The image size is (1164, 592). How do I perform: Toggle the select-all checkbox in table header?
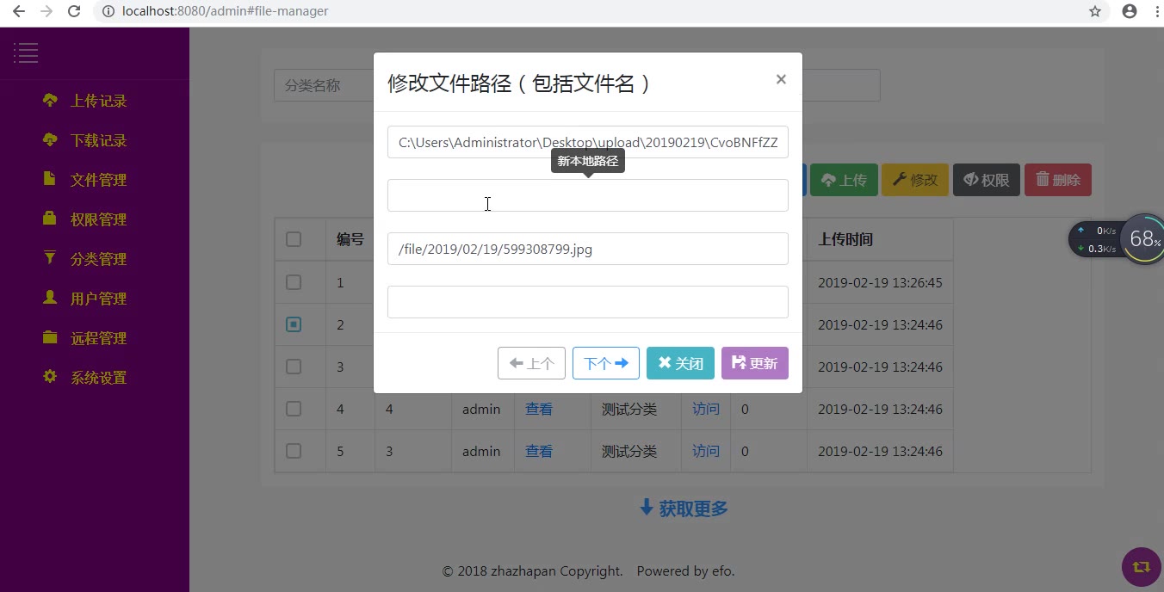(294, 239)
